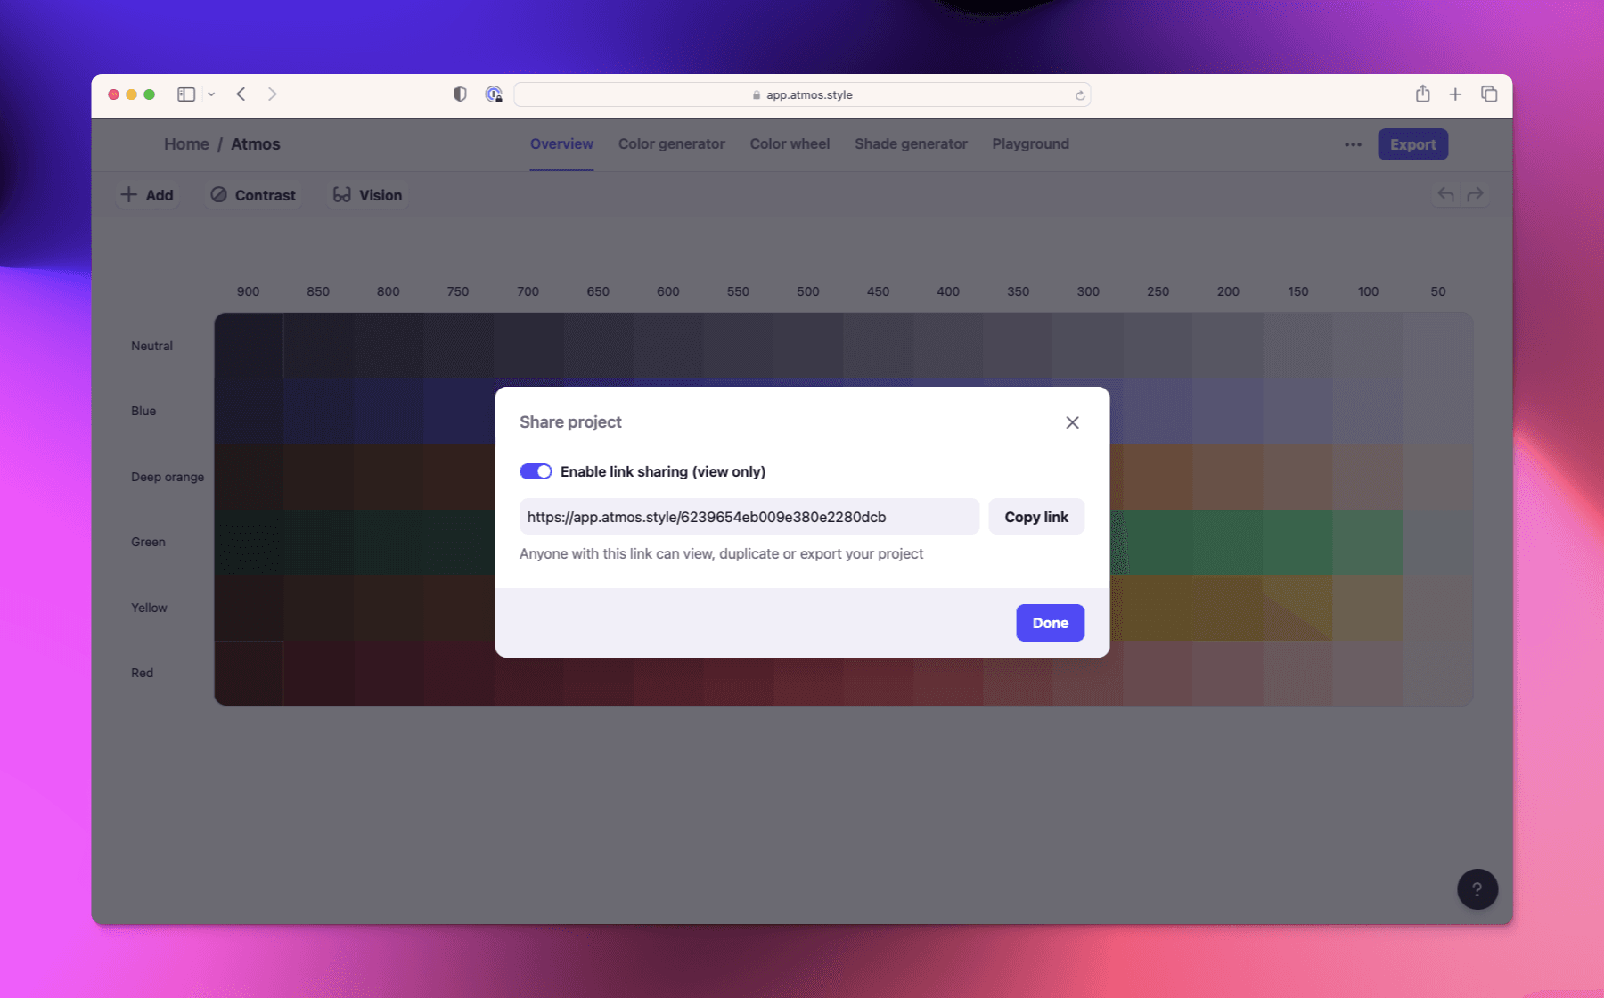Click the Done button
Image resolution: width=1604 pixels, height=998 pixels.
point(1050,622)
